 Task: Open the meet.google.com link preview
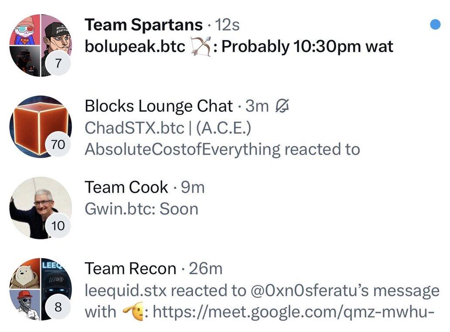tap(293, 312)
